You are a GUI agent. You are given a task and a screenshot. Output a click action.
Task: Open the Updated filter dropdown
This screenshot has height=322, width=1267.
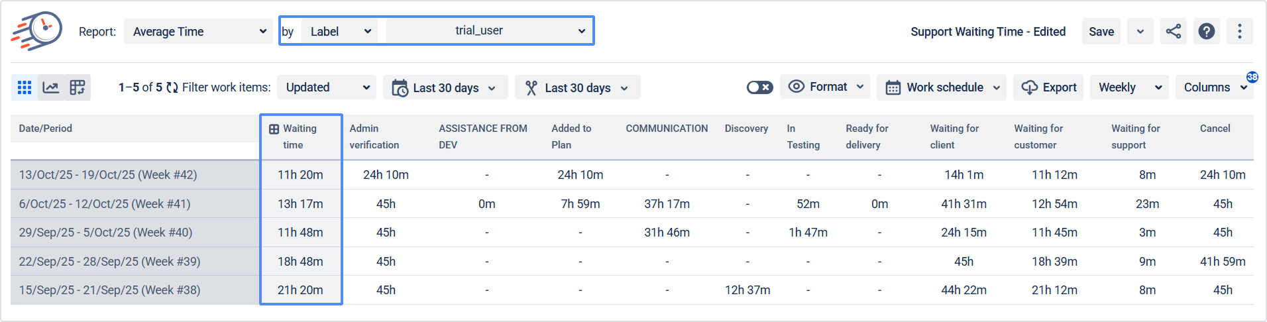327,87
